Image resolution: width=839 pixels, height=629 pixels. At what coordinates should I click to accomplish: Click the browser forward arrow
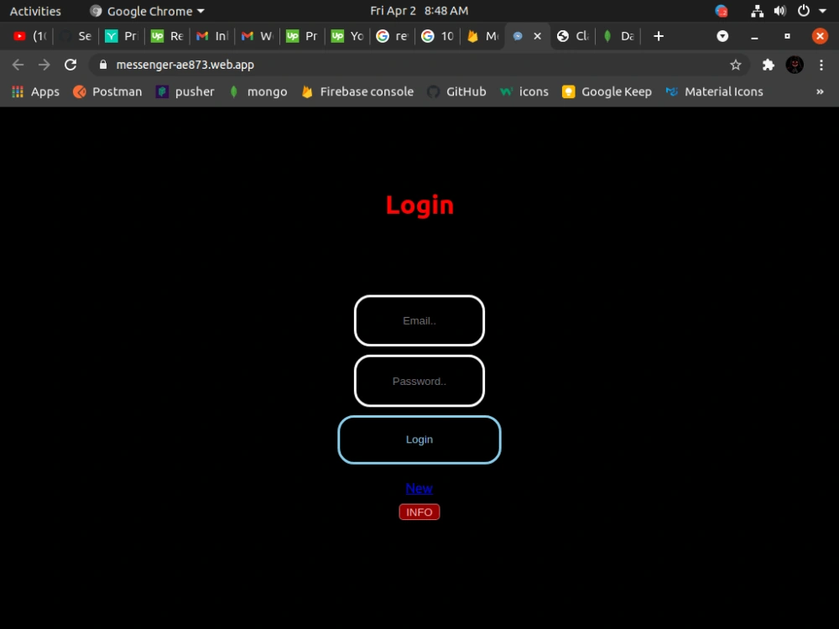tap(44, 65)
